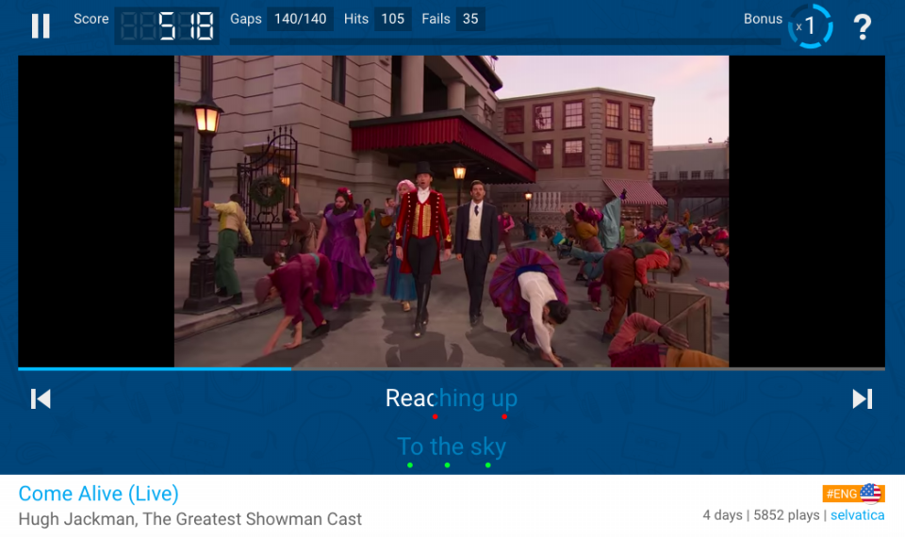Viewport: 905px width, 537px height.
Task: Click the Bonus x1 multiplier ring
Action: pos(811,26)
